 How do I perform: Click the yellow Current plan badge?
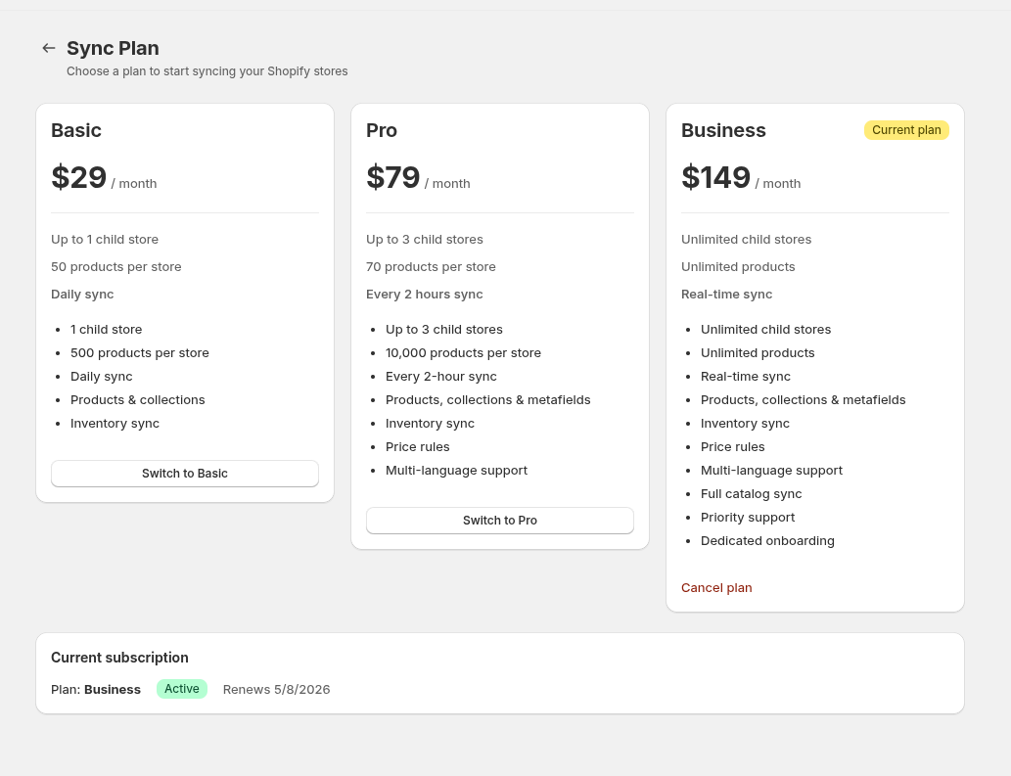click(x=906, y=130)
